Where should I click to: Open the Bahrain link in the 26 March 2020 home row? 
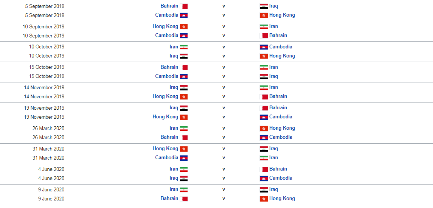pyautogui.click(x=169, y=137)
